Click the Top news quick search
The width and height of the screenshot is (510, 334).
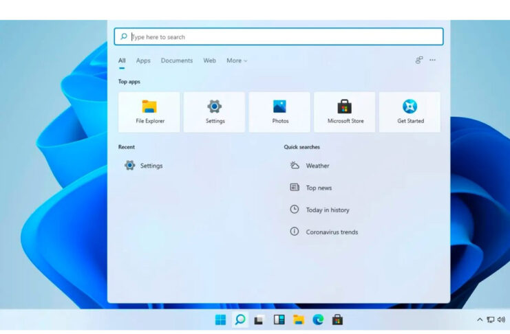click(310, 188)
